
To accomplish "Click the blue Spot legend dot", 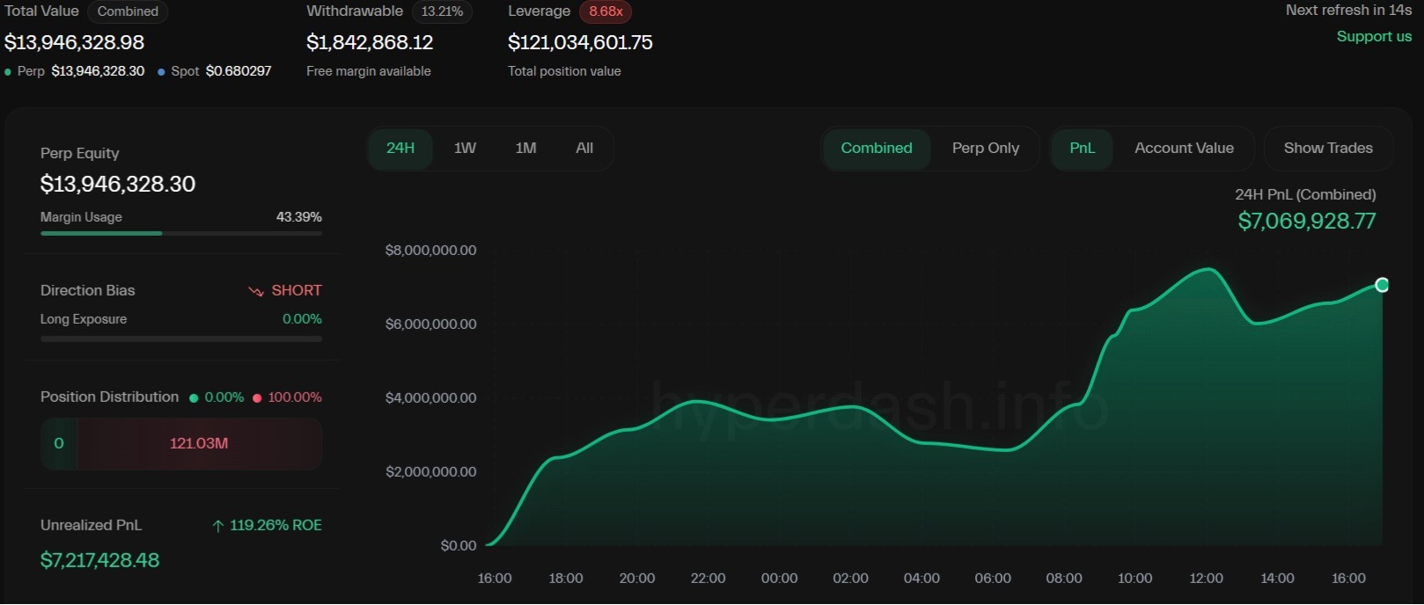I will pos(161,72).
